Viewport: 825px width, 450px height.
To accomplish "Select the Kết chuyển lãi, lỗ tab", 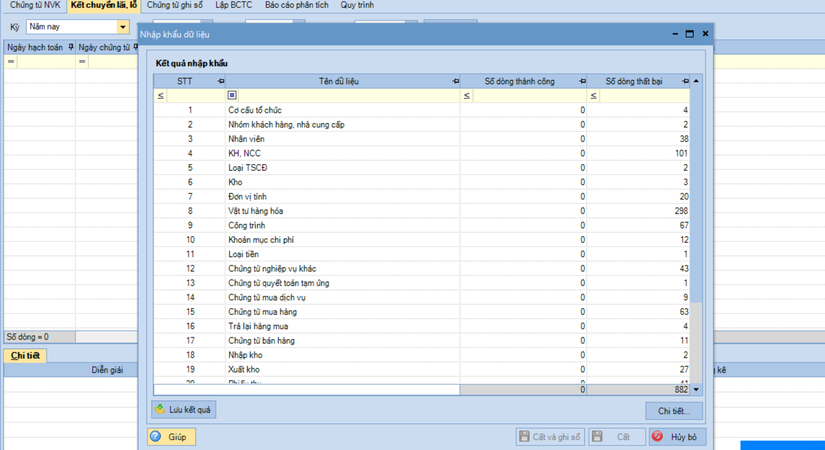I will 104,5.
